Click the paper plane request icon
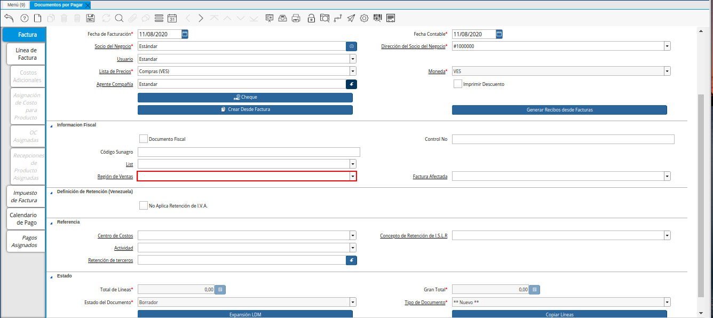Image resolution: width=713 pixels, height=318 pixels. pos(351,18)
